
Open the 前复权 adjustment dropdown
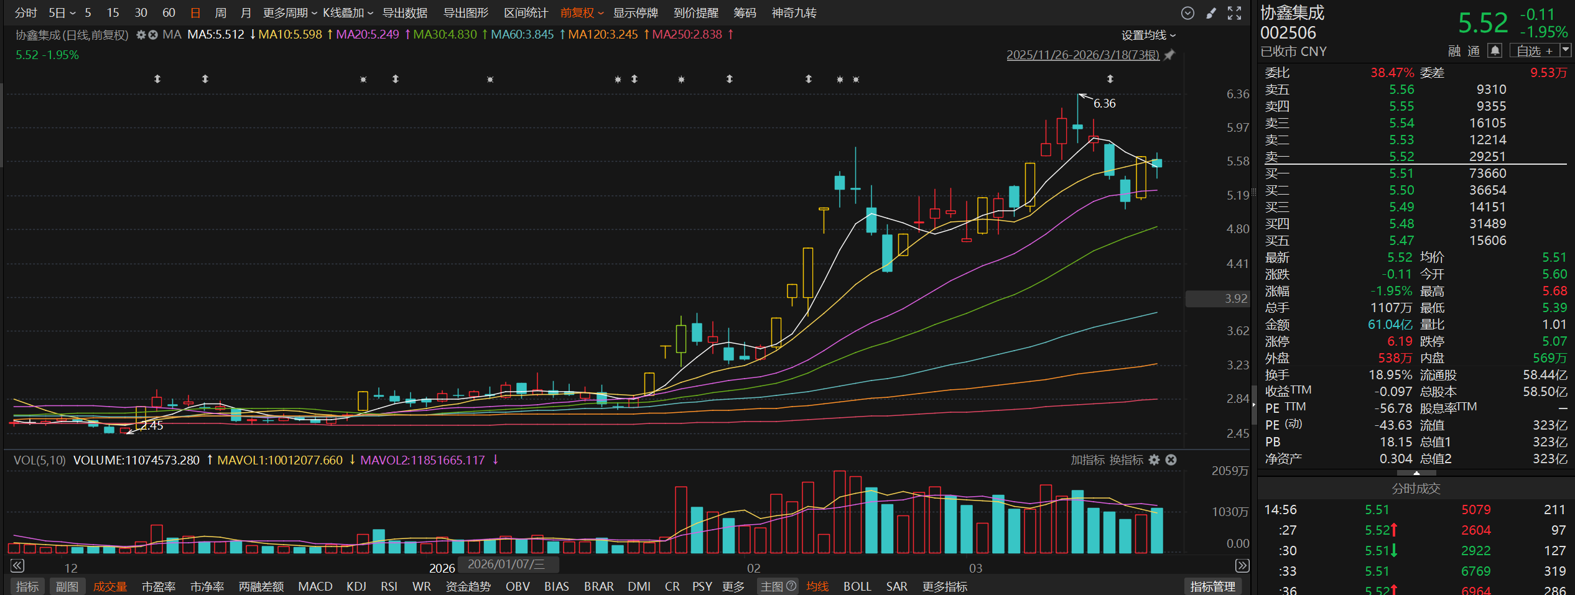[582, 13]
